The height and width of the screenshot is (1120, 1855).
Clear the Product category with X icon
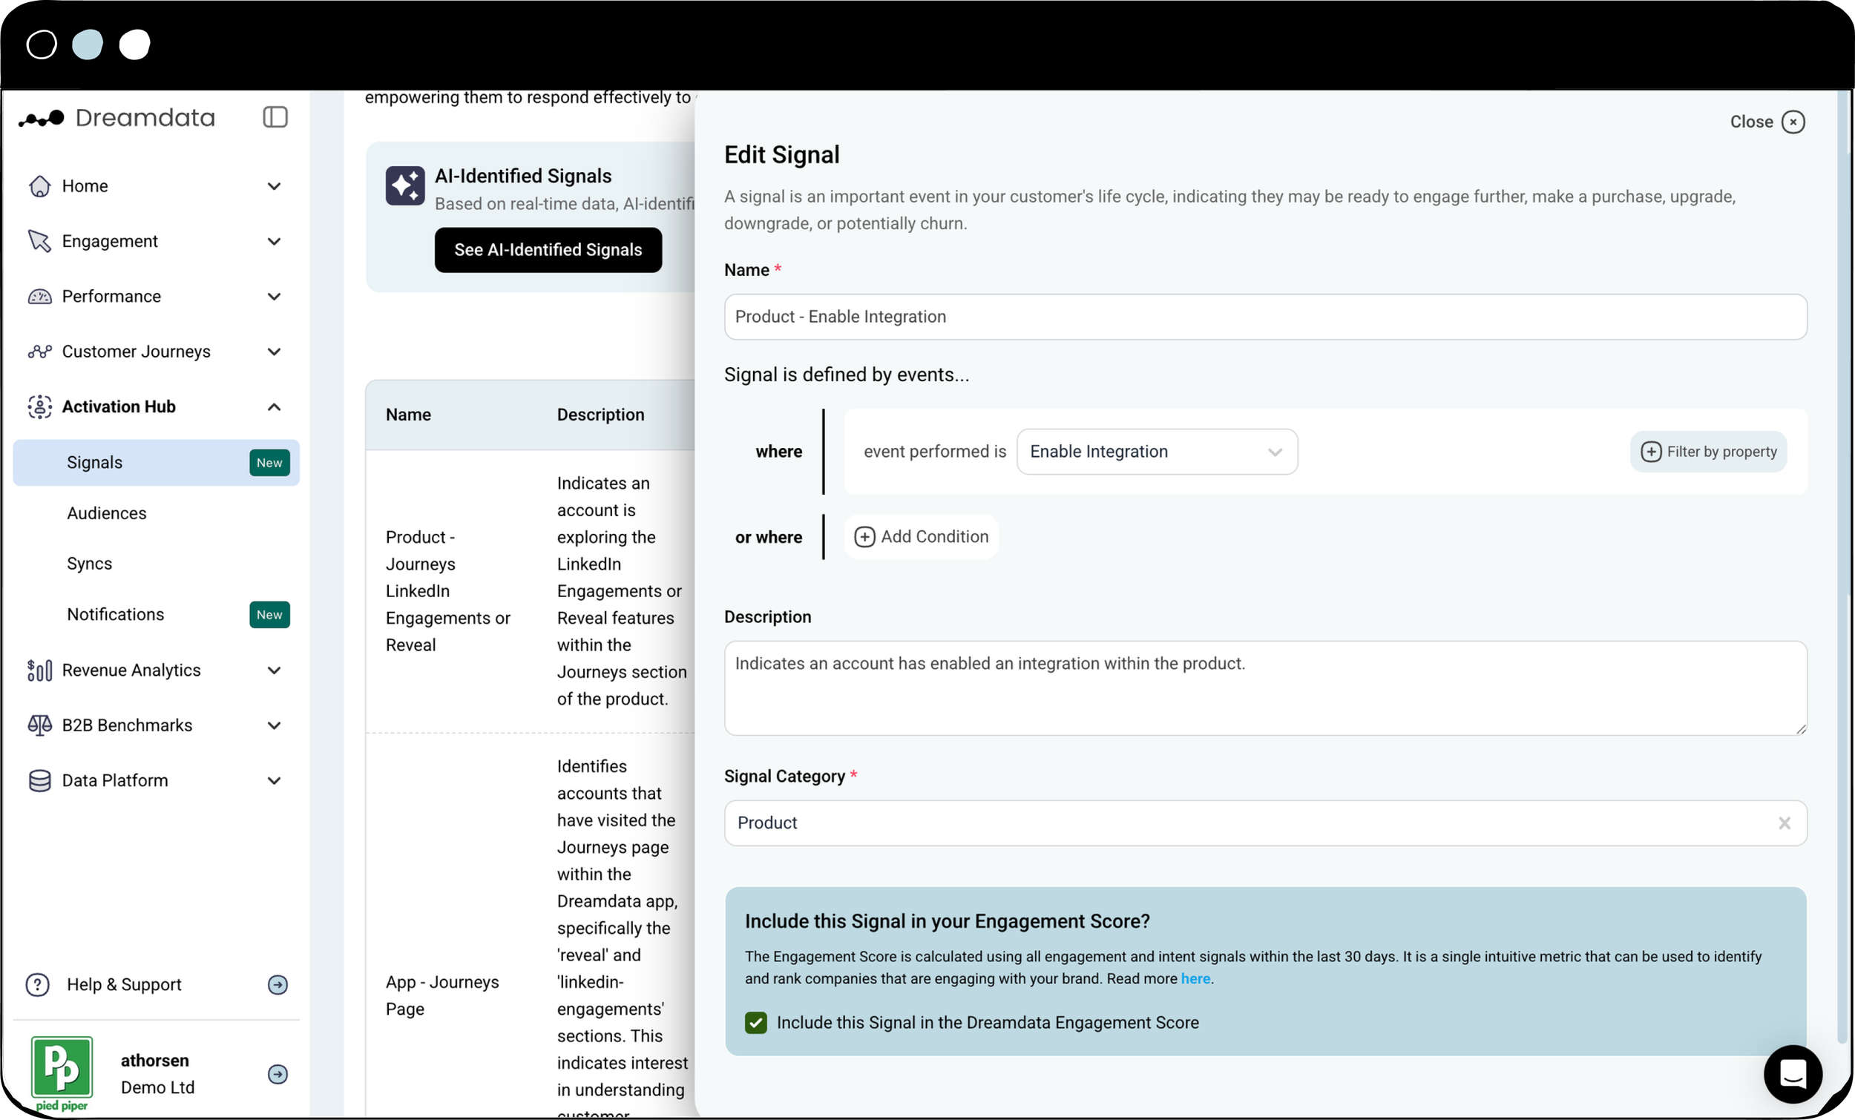1784,823
